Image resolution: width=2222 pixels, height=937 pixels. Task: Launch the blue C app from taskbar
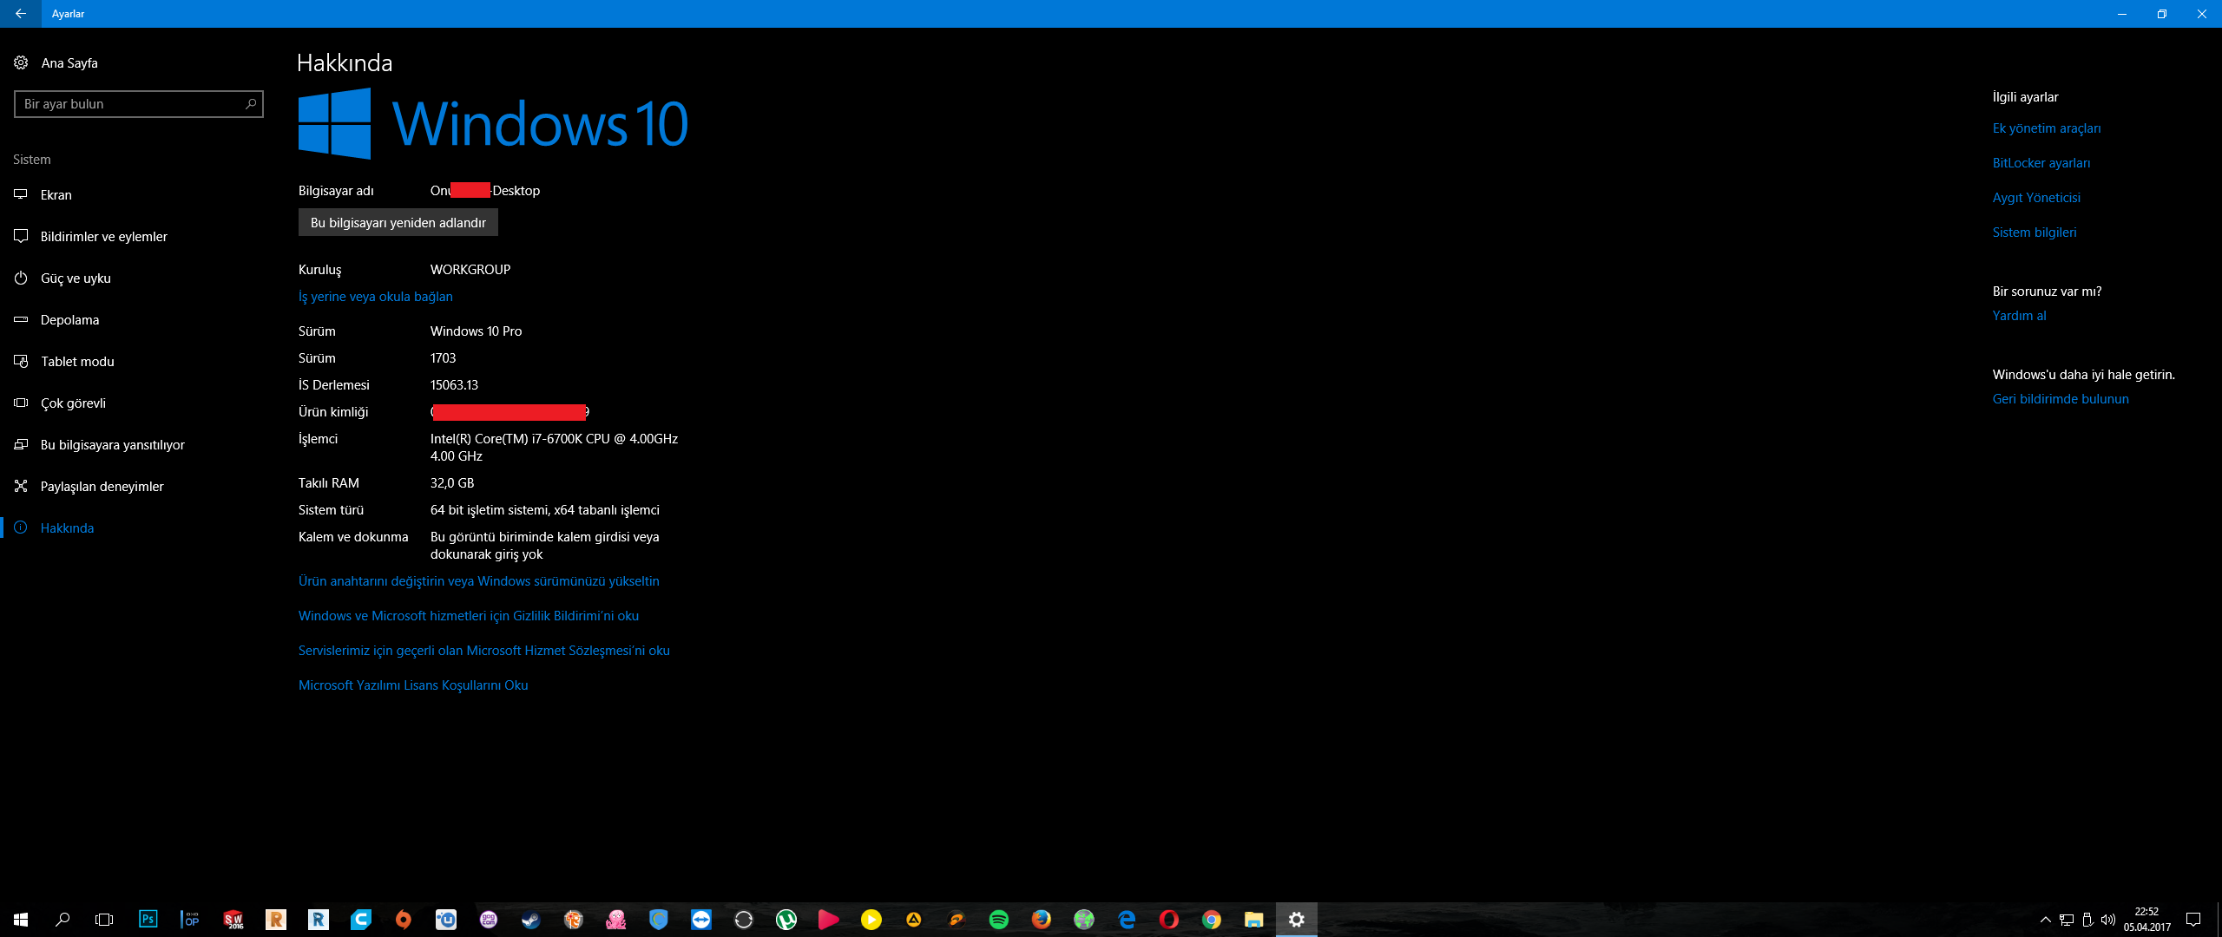[361, 920]
